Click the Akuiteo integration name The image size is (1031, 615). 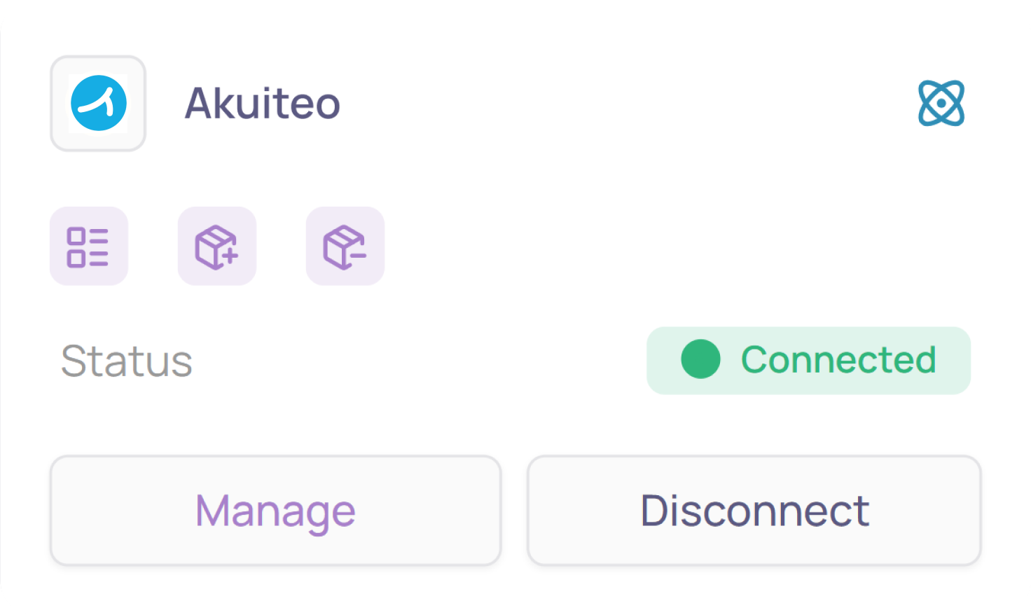(x=262, y=104)
